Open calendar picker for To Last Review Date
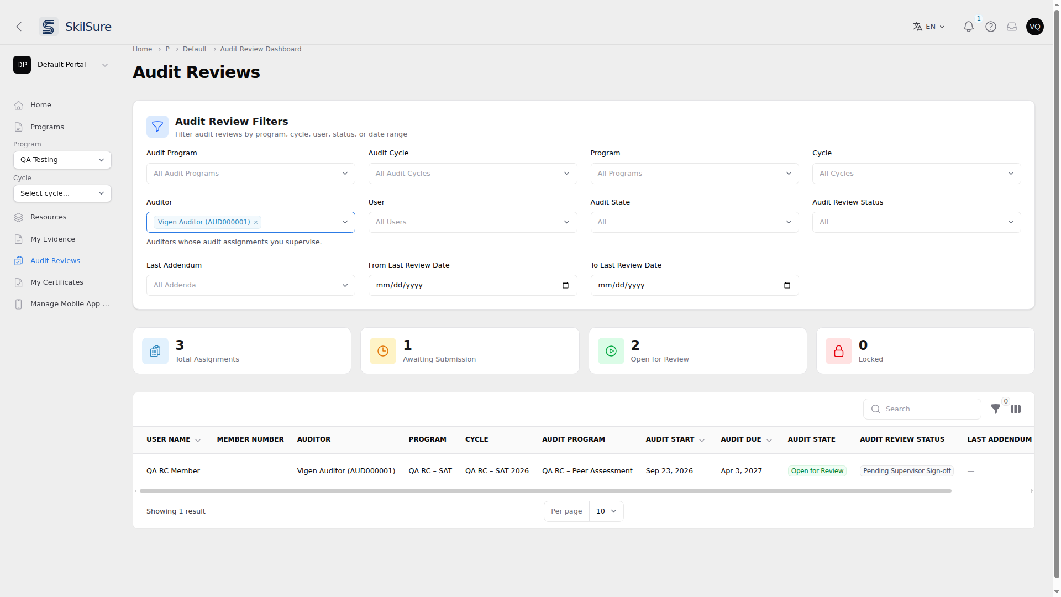The height and width of the screenshot is (597, 1061). tap(787, 285)
